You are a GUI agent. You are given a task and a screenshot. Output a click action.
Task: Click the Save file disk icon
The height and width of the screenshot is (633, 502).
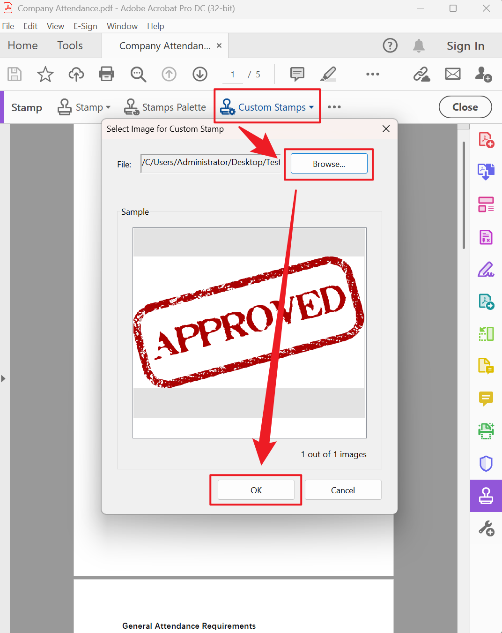(x=15, y=74)
